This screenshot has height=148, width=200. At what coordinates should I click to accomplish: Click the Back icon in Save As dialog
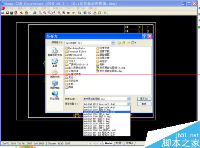tap(119, 43)
